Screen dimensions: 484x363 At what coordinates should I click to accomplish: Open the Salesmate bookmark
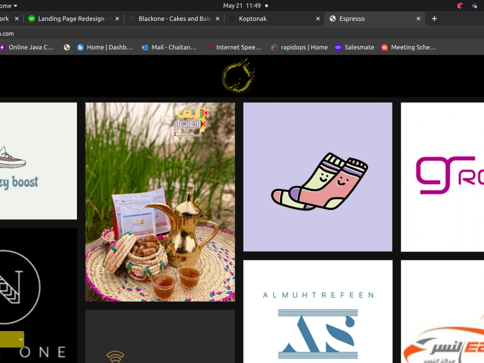tap(354, 47)
